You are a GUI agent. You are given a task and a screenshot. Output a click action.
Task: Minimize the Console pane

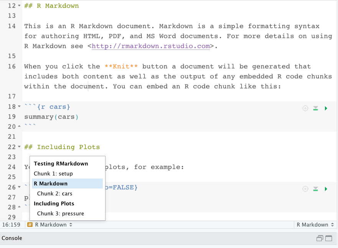(320, 238)
